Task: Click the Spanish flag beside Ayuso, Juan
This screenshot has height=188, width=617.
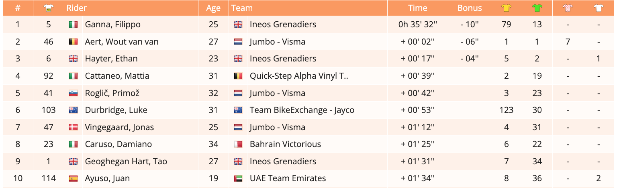Action: (x=73, y=178)
